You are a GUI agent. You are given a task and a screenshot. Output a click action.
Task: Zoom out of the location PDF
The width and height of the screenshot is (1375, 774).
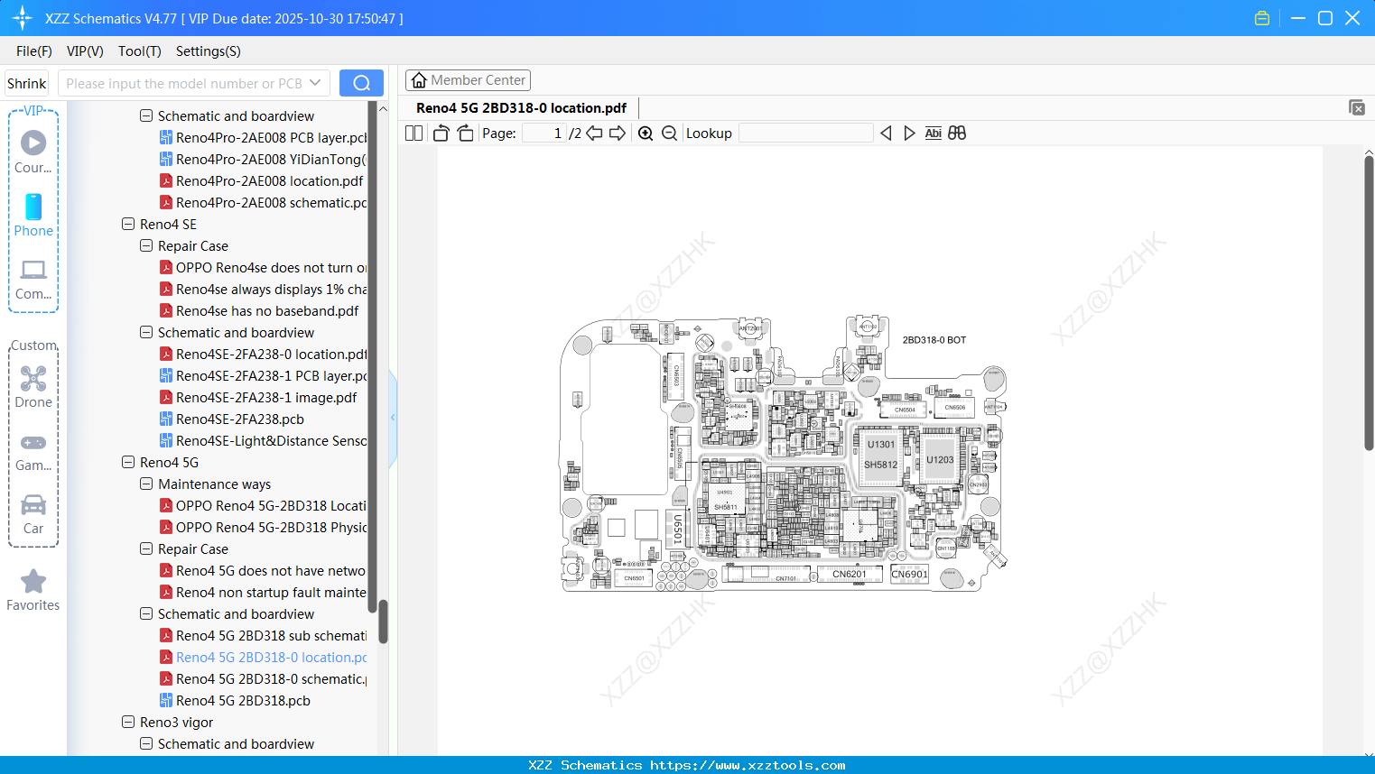click(x=669, y=133)
